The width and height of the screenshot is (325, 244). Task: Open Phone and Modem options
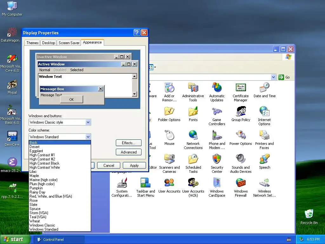pos(217,140)
